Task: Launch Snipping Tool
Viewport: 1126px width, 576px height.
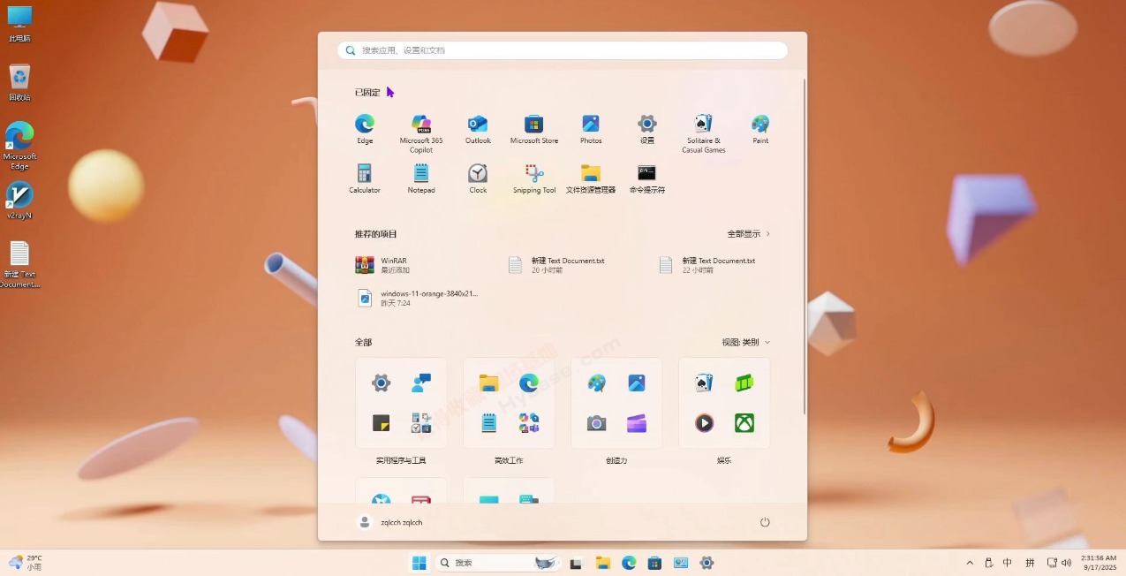Action: click(534, 174)
